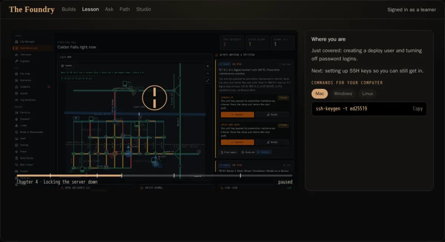Show commands for Windows
Image resolution: width=445 pixels, height=242 pixels.
[x=343, y=94]
